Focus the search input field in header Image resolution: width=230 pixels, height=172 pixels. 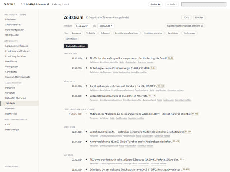tap(204, 4)
